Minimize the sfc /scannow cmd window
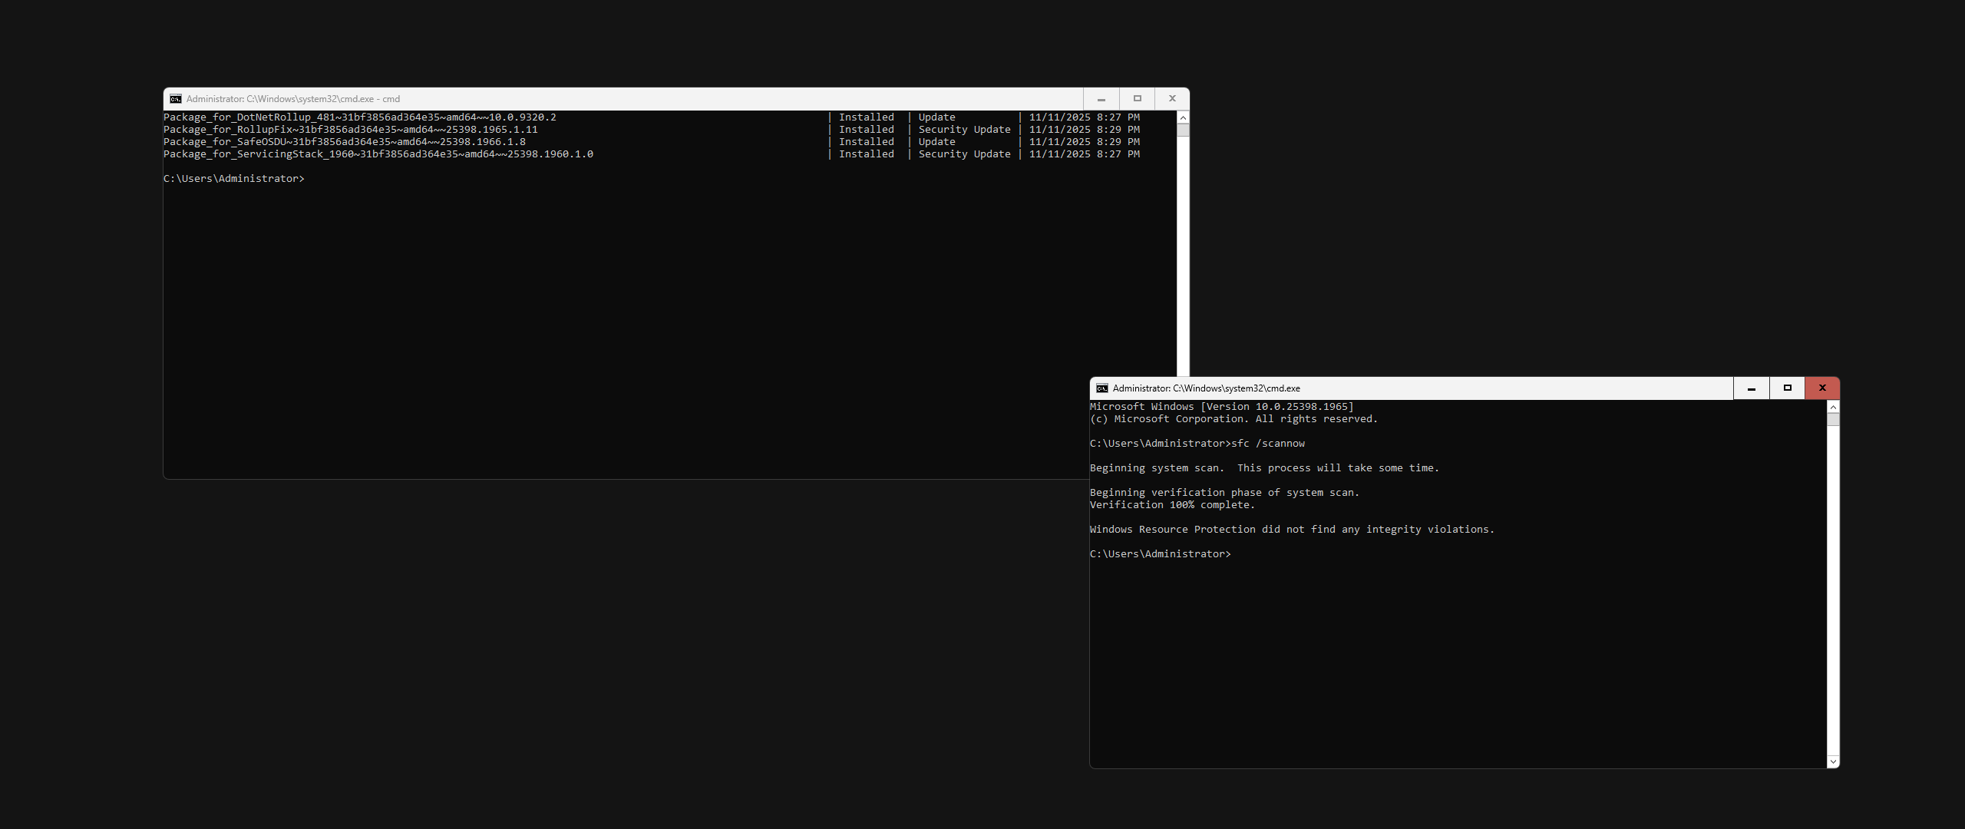The height and width of the screenshot is (829, 1965). [x=1752, y=388]
